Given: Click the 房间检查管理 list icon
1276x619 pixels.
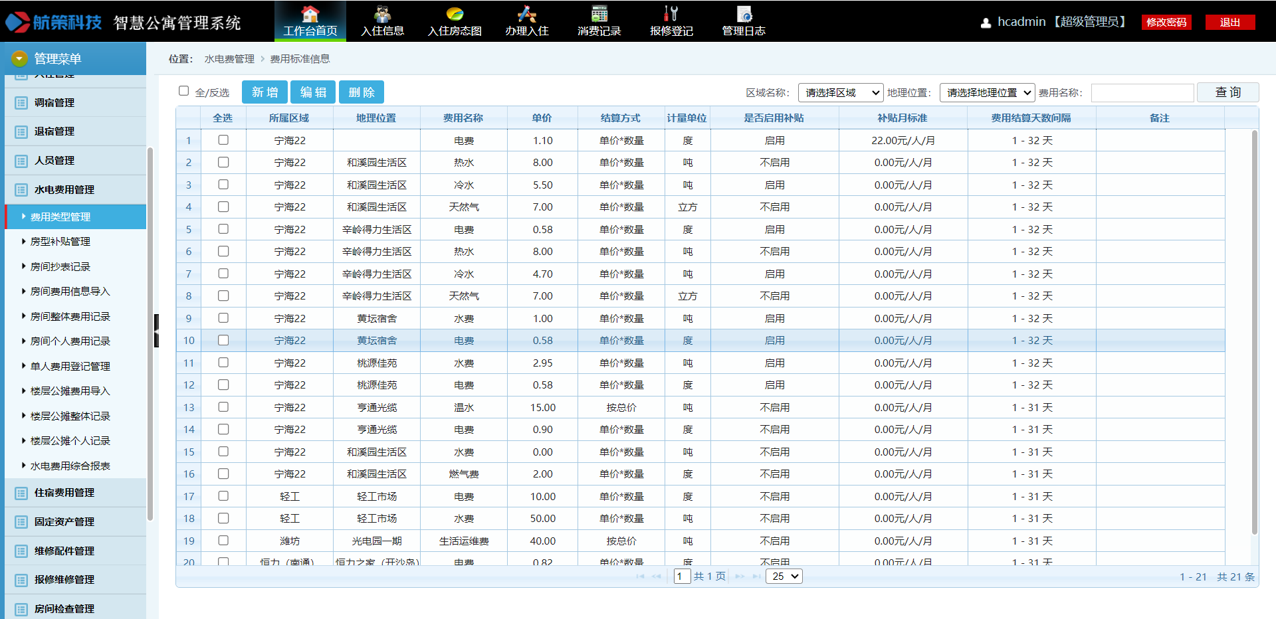Looking at the screenshot, I should [21, 609].
